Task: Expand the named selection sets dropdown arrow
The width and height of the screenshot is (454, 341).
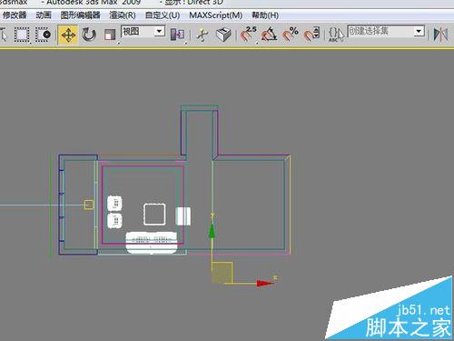Action: 419,31
